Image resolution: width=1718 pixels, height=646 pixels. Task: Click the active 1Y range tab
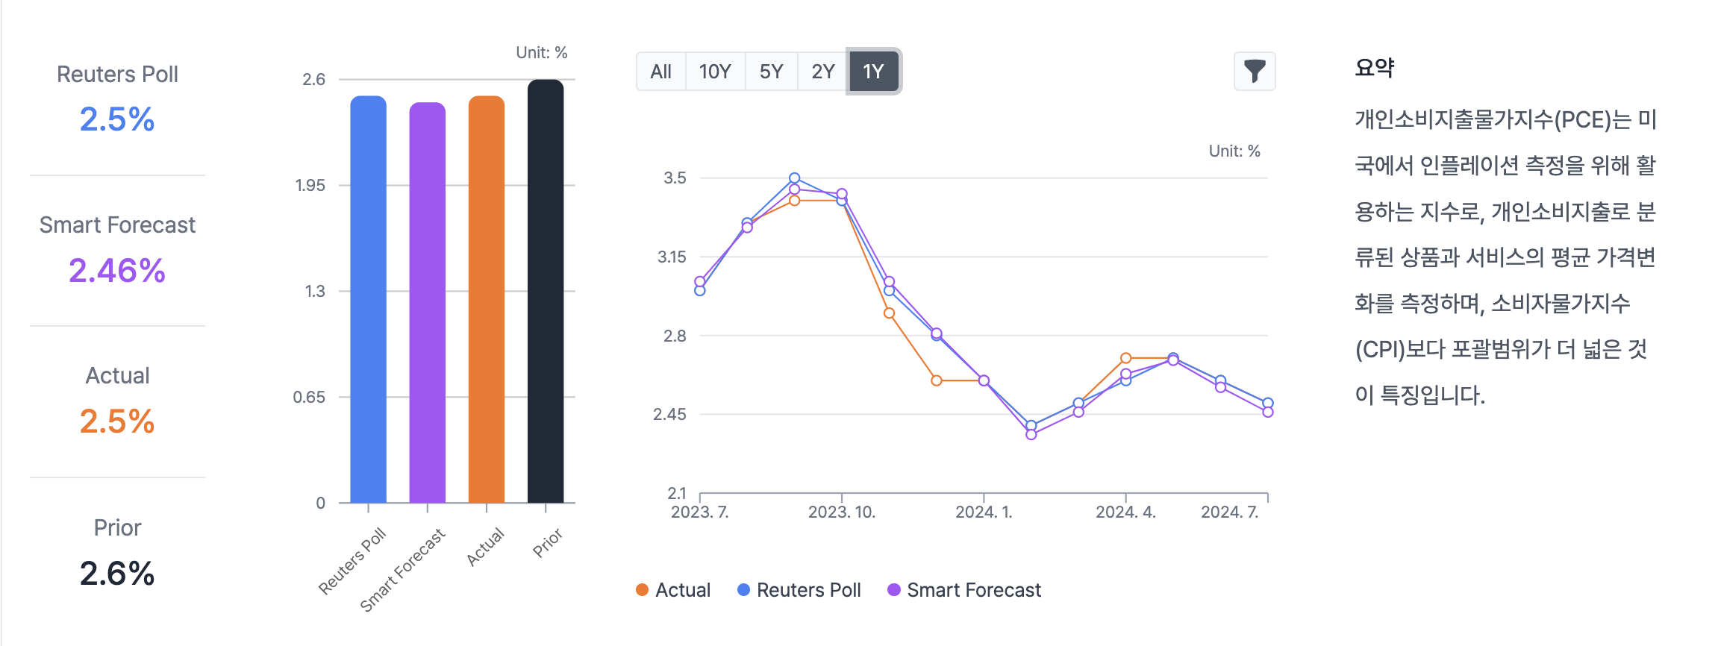click(873, 72)
